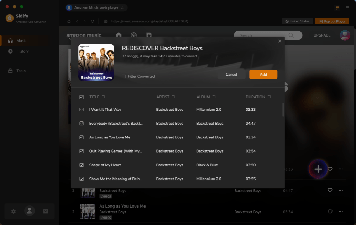The image size is (356, 225).
Task: Click the song list scrollbar in dialog
Action: pyautogui.click(x=283, y=110)
